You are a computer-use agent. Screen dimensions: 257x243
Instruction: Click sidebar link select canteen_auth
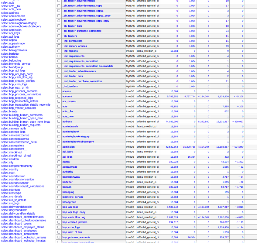pos(13,128)
